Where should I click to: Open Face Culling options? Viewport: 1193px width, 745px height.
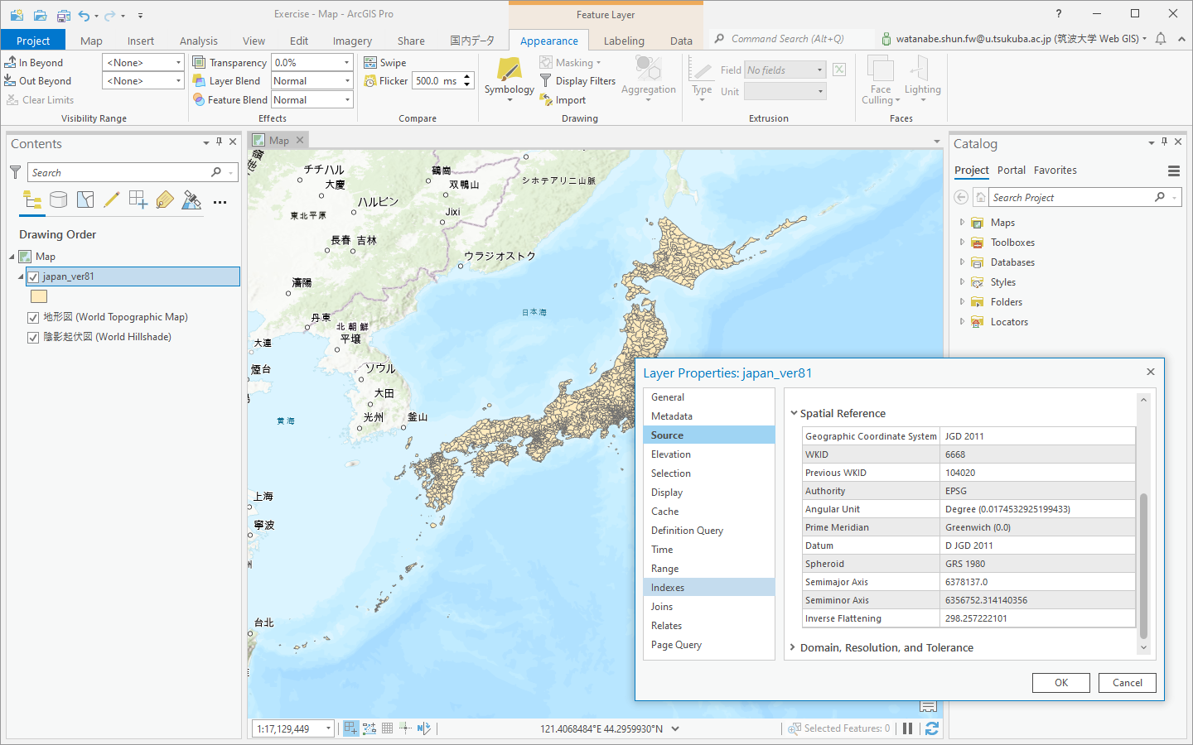pos(881,79)
